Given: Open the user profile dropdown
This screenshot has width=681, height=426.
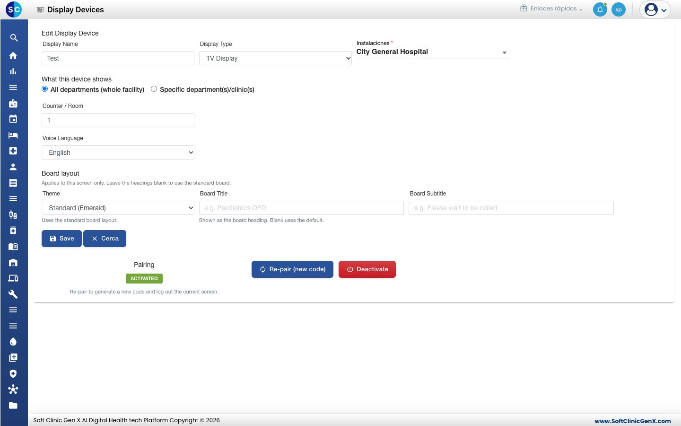Looking at the screenshot, I should tap(655, 9).
